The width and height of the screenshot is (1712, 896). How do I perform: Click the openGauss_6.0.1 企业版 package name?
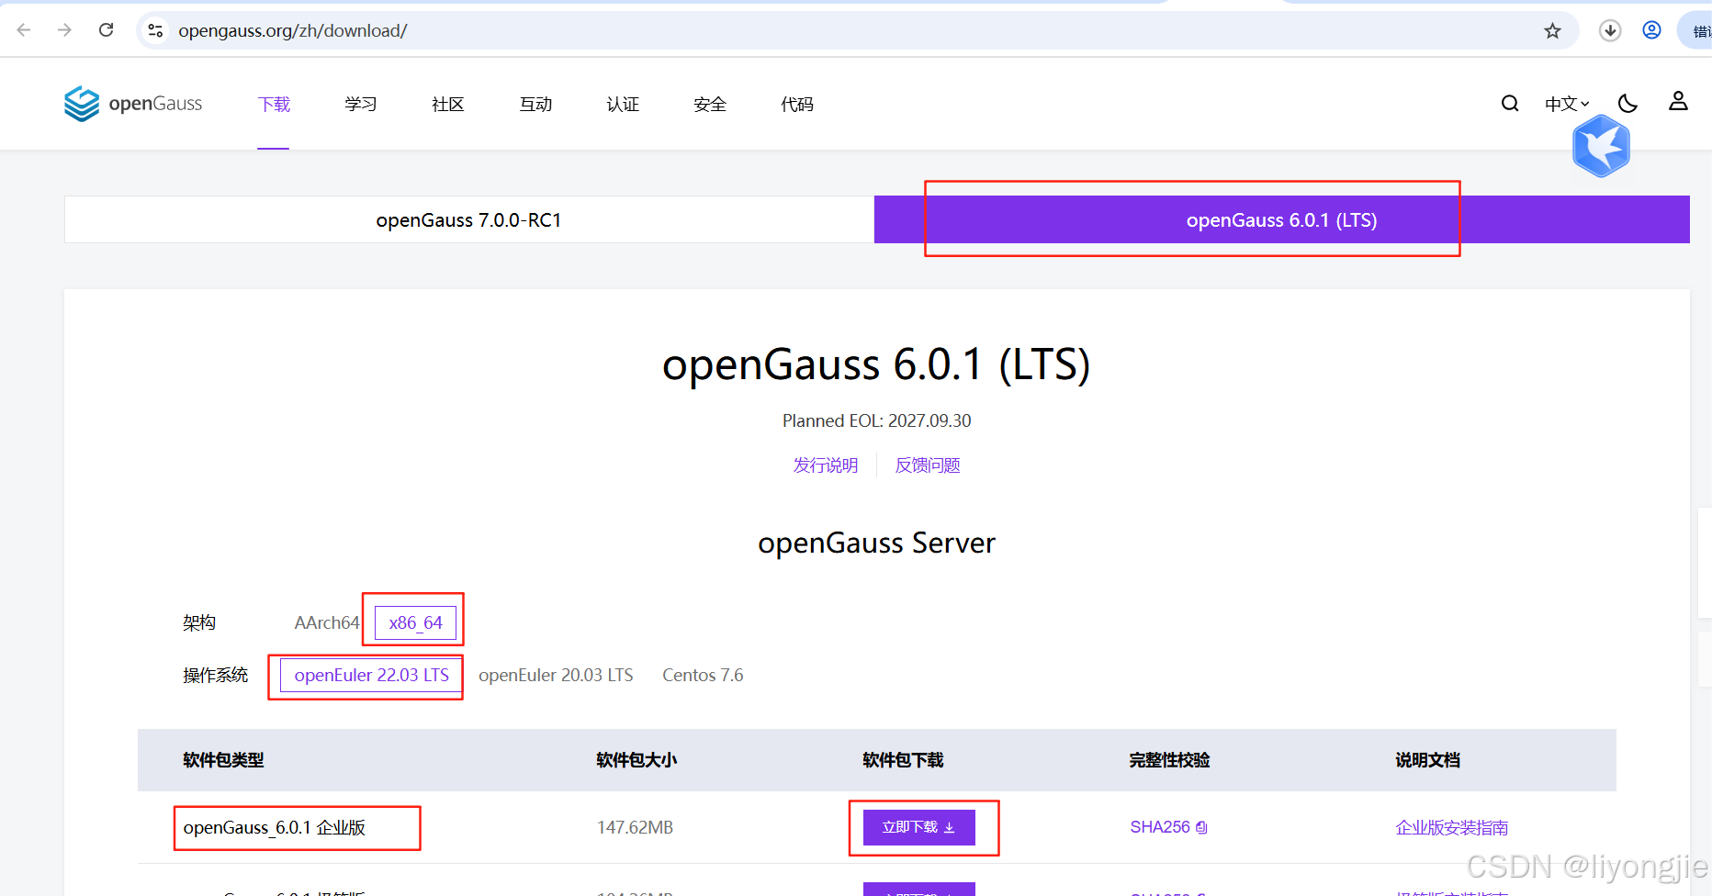coord(275,828)
